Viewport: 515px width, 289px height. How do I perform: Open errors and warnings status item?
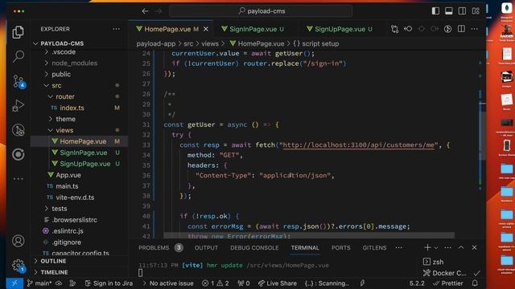click(216, 283)
